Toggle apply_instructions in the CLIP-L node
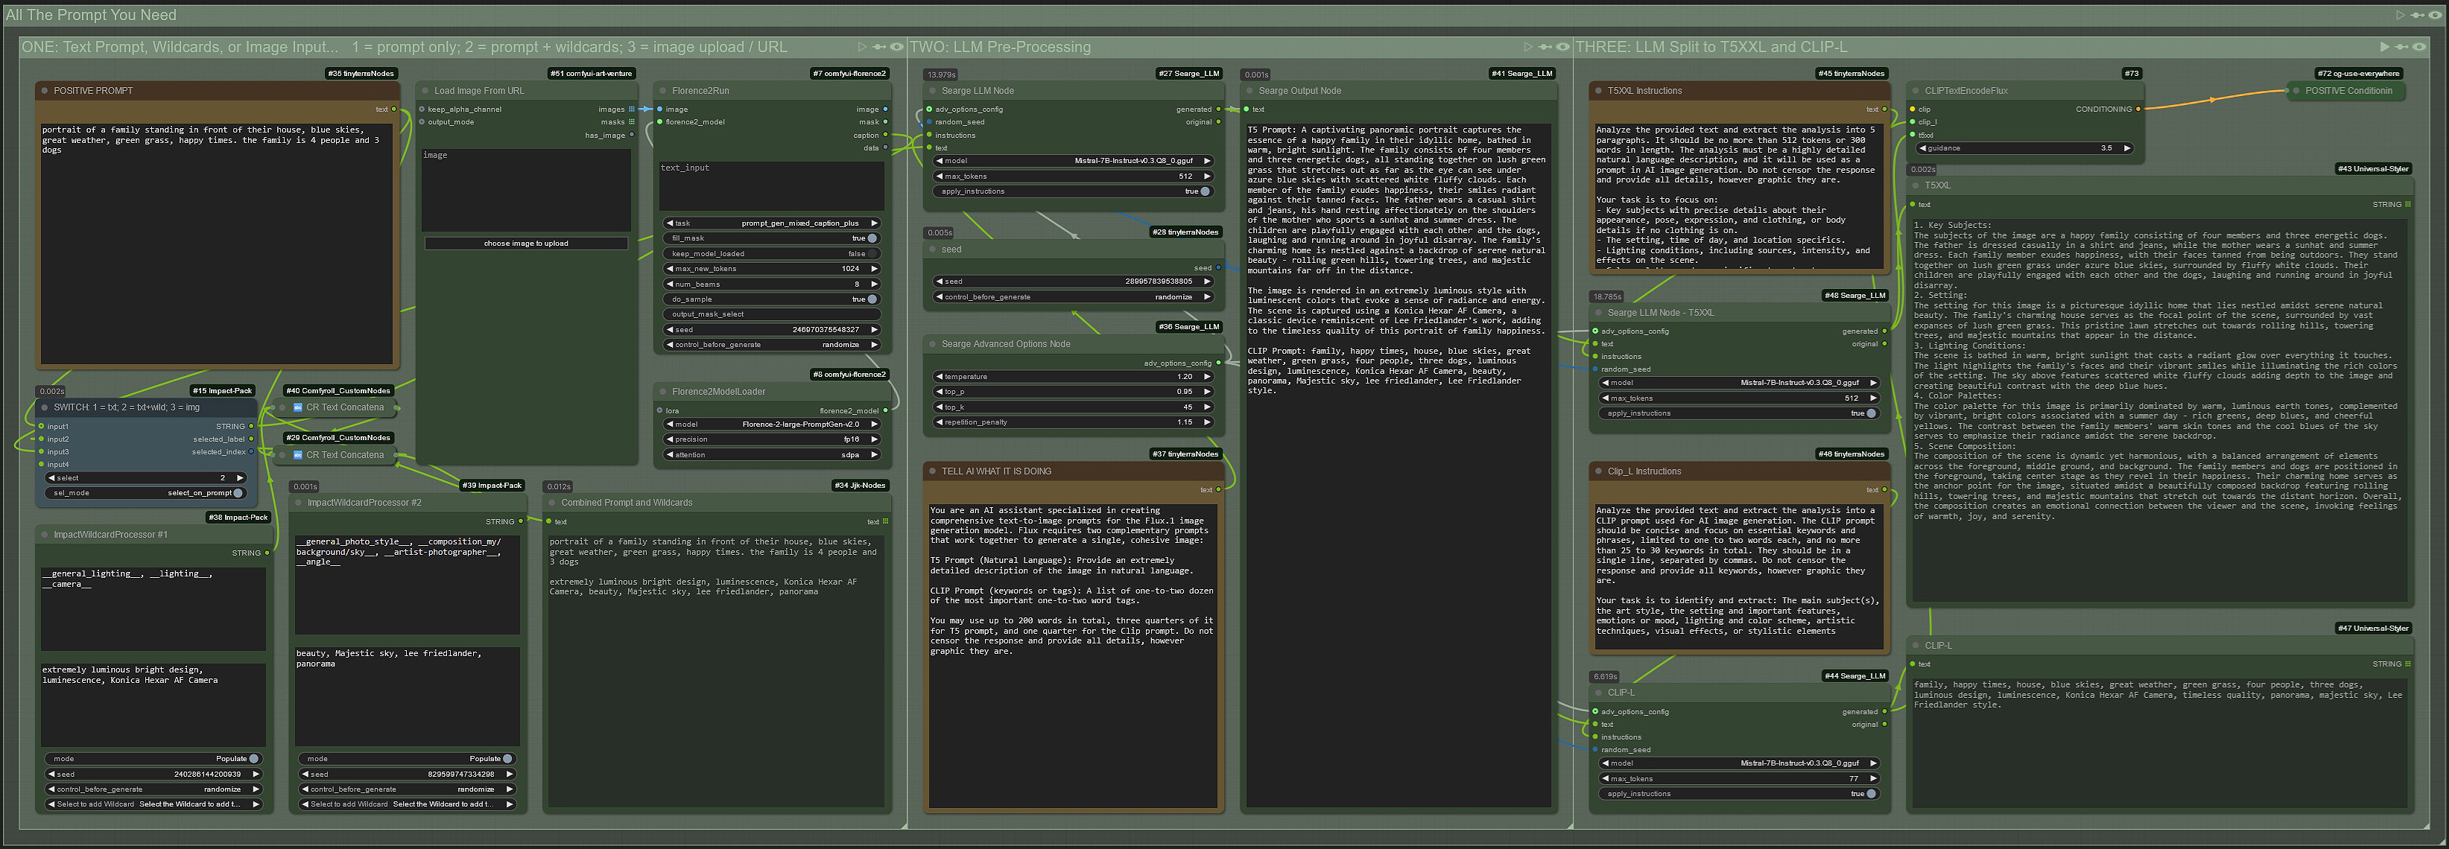The width and height of the screenshot is (2449, 849). pos(1870,794)
